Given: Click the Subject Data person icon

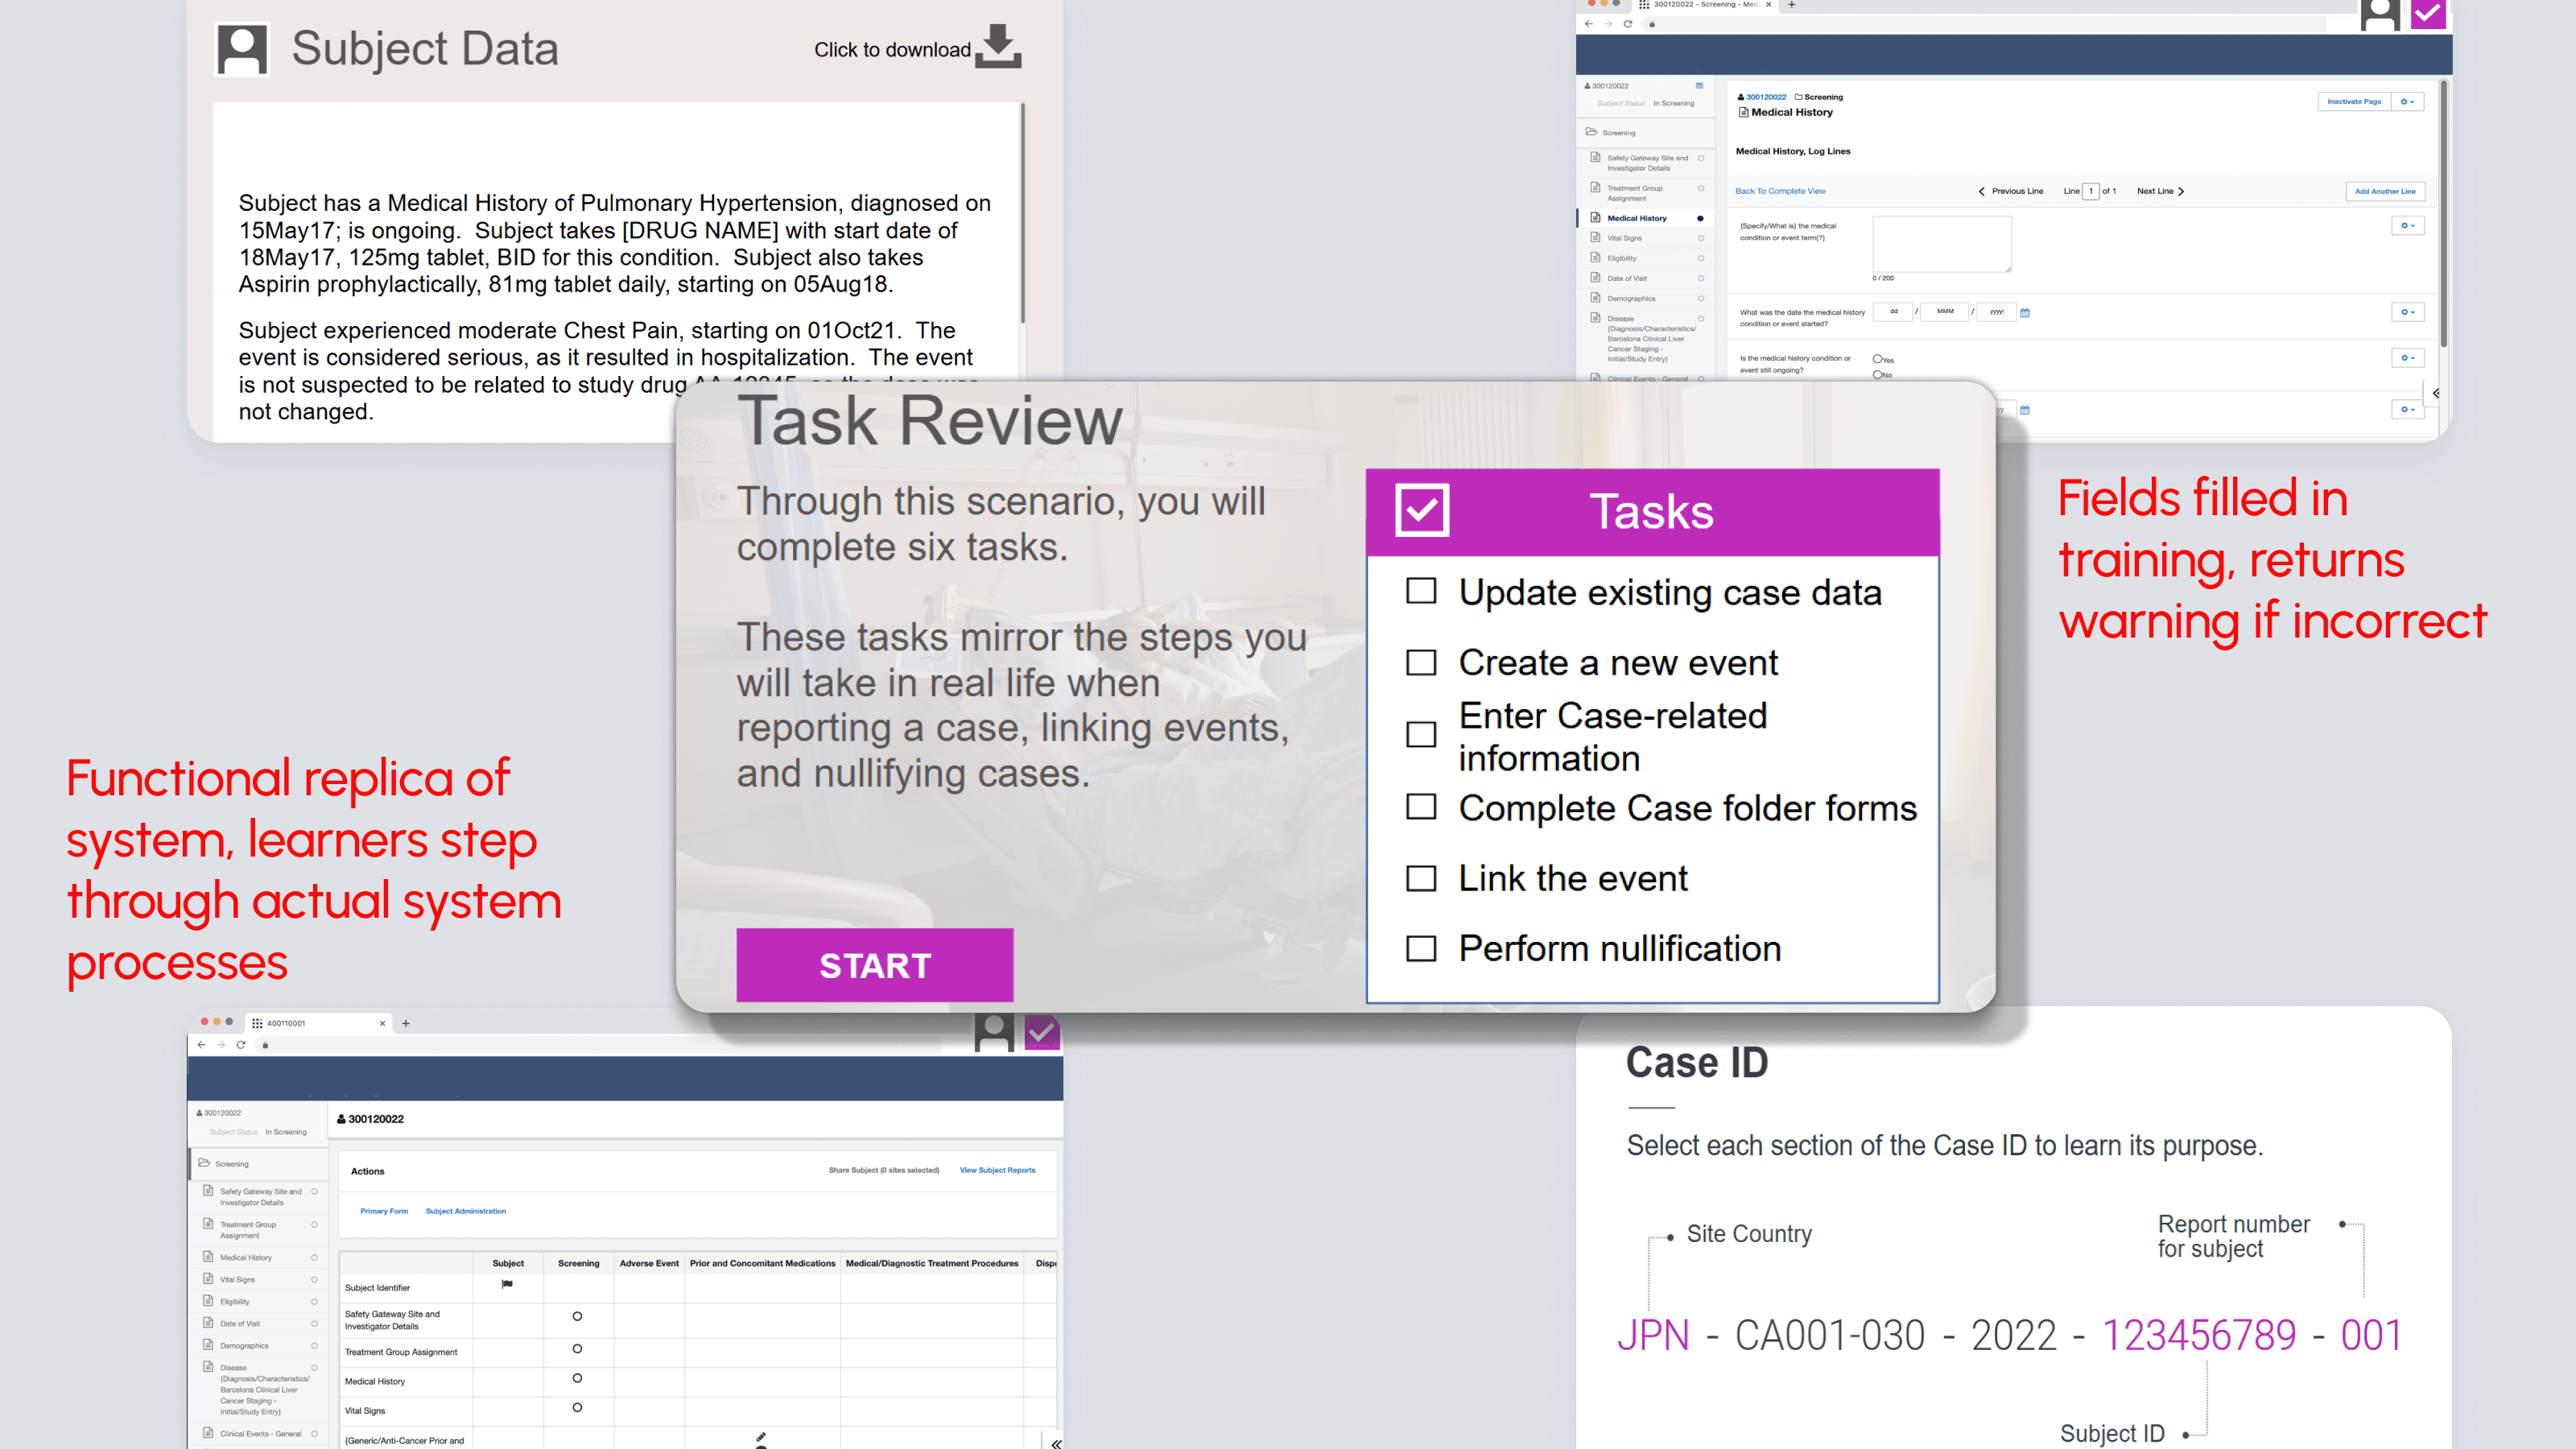Looking at the screenshot, I should click(242, 49).
